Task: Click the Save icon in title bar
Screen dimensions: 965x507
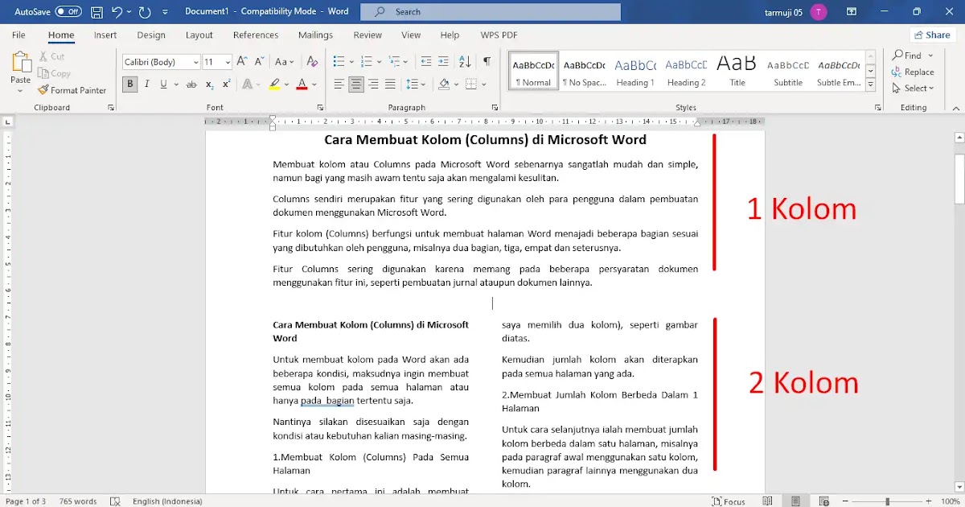Action: 96,12
